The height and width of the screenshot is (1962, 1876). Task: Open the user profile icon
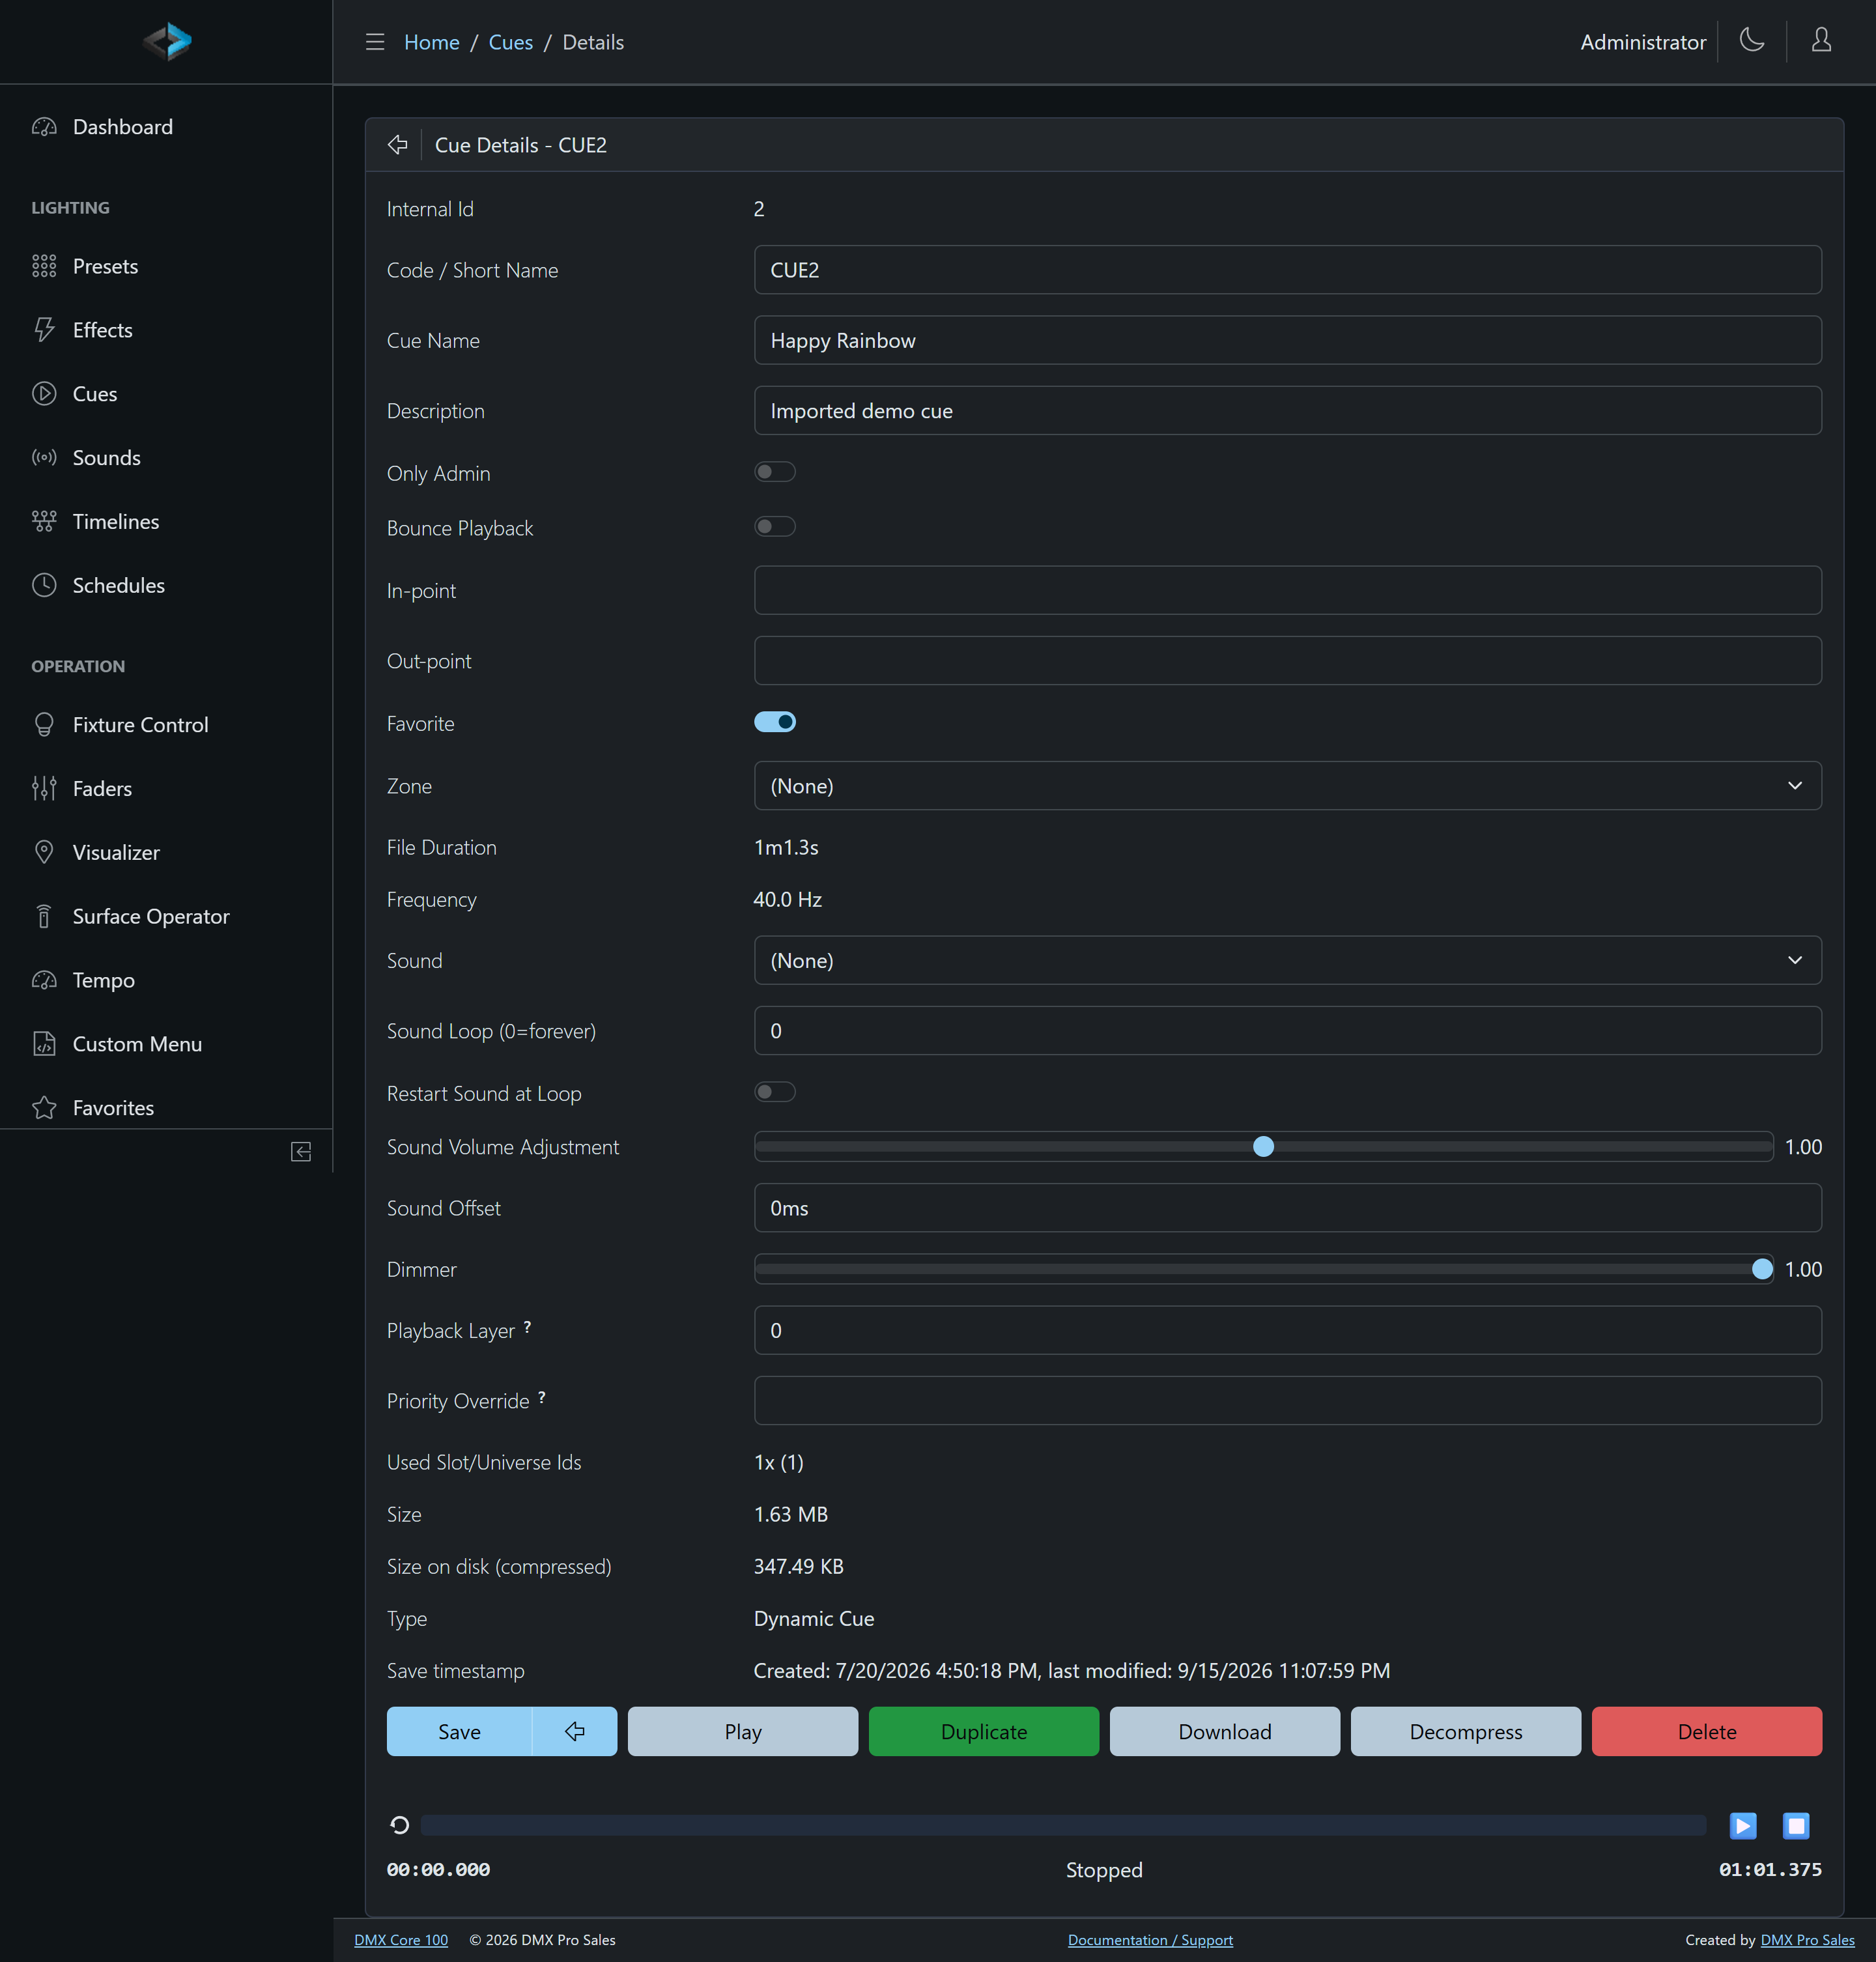coord(1821,40)
